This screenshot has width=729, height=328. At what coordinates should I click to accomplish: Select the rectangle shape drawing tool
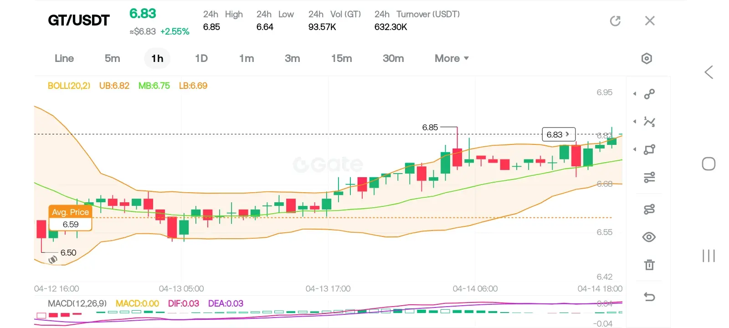649,149
